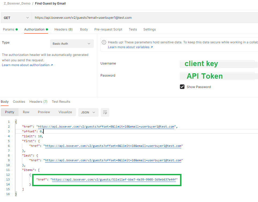Click the Find Guest by Email request title

pyautogui.click(x=50, y=3)
